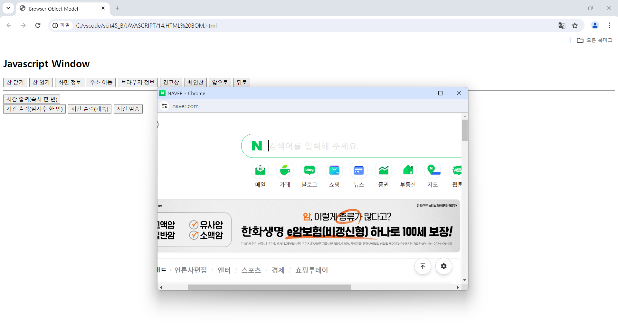The width and height of the screenshot is (618, 326).
Task: Select the Browser Object Model tab
Action: [x=63, y=9]
